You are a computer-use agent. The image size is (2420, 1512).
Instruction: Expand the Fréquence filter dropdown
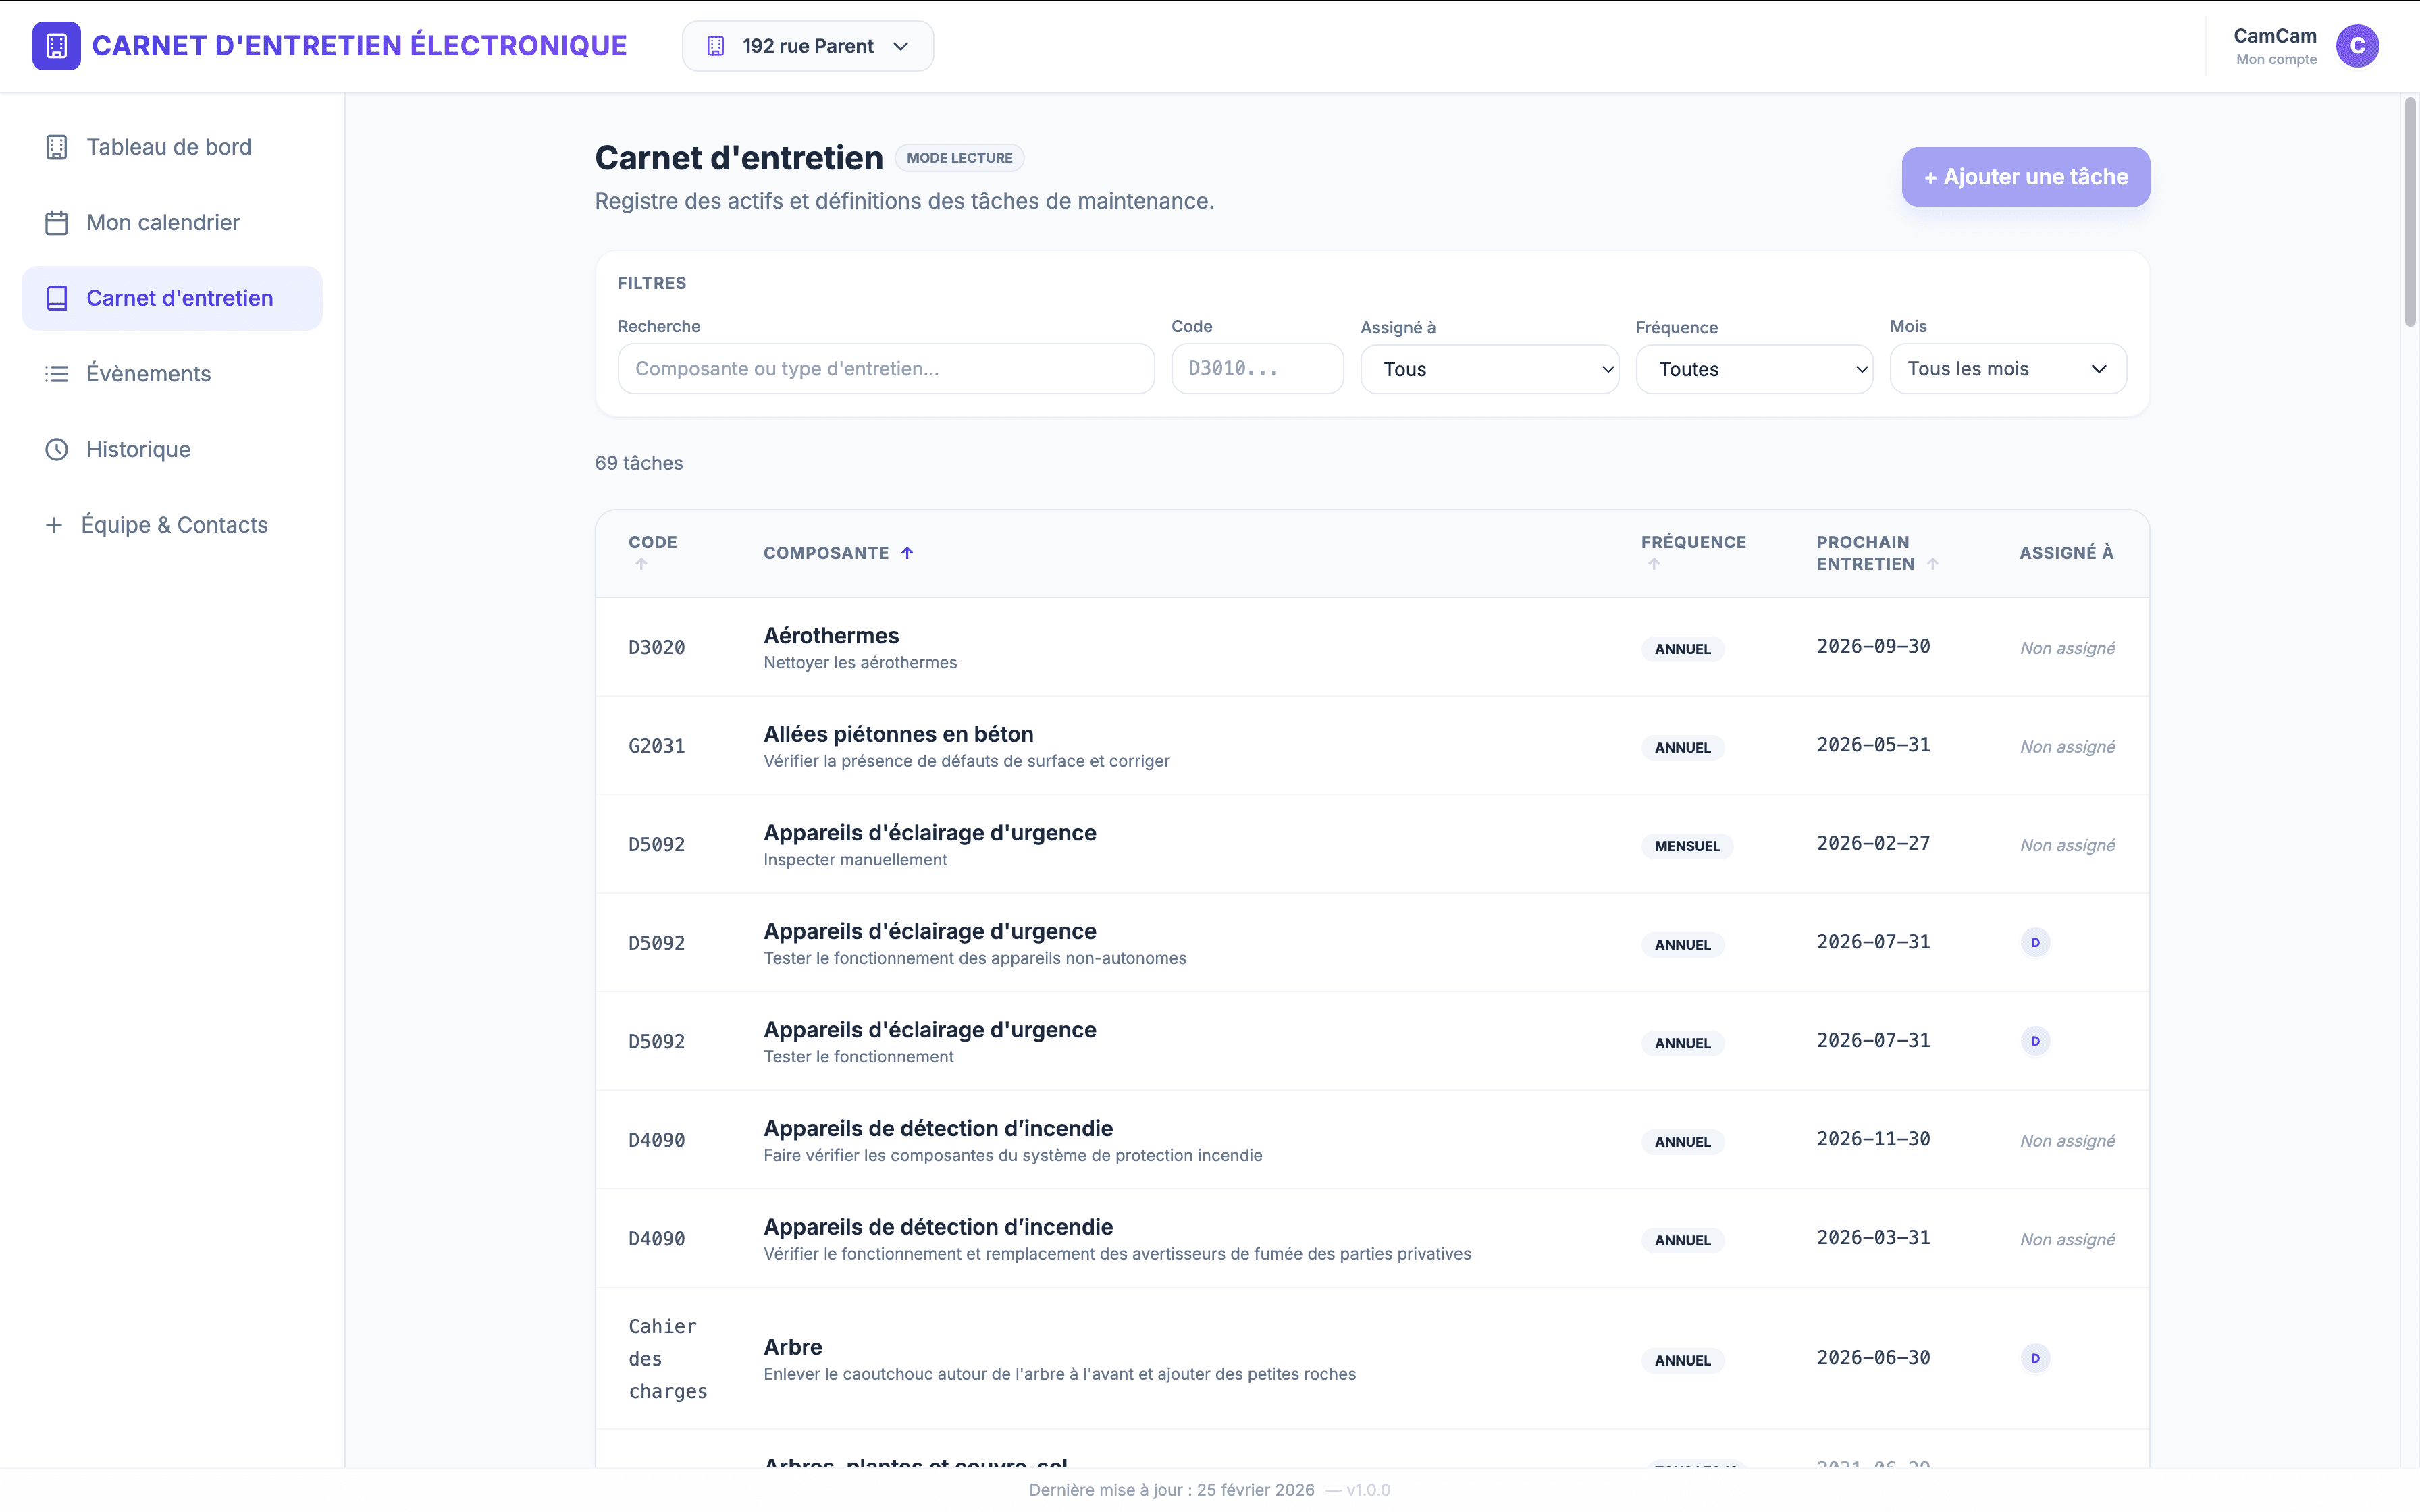point(1753,369)
